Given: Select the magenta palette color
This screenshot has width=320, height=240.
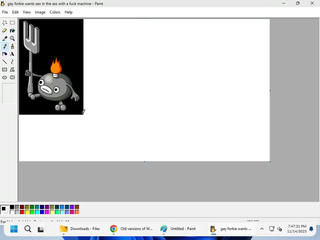Looking at the screenshot, I should click(47, 212).
